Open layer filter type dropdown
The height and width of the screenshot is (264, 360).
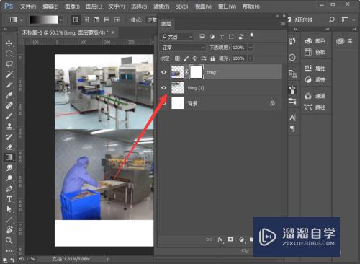coord(177,37)
